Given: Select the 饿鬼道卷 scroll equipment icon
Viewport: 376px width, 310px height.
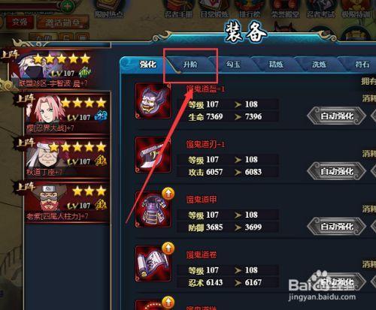Looking at the screenshot, I should (153, 264).
